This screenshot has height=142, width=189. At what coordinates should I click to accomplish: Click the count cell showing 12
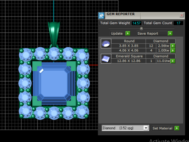click(151, 46)
